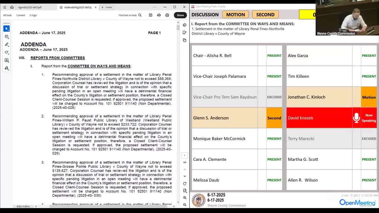The height and width of the screenshot is (213, 379).
Task: Select Terry Marecki row
Action: (331, 138)
